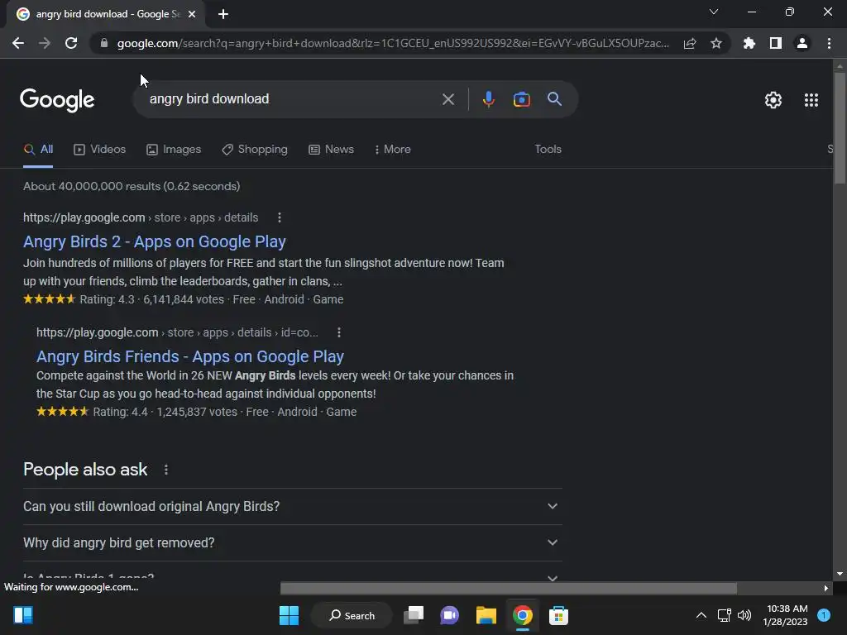Screen dimensions: 847x635
Task: Open the Google apps grid
Action: point(811,100)
